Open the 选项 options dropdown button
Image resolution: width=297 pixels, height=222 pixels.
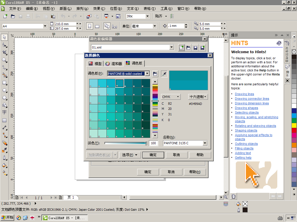click(x=130, y=155)
